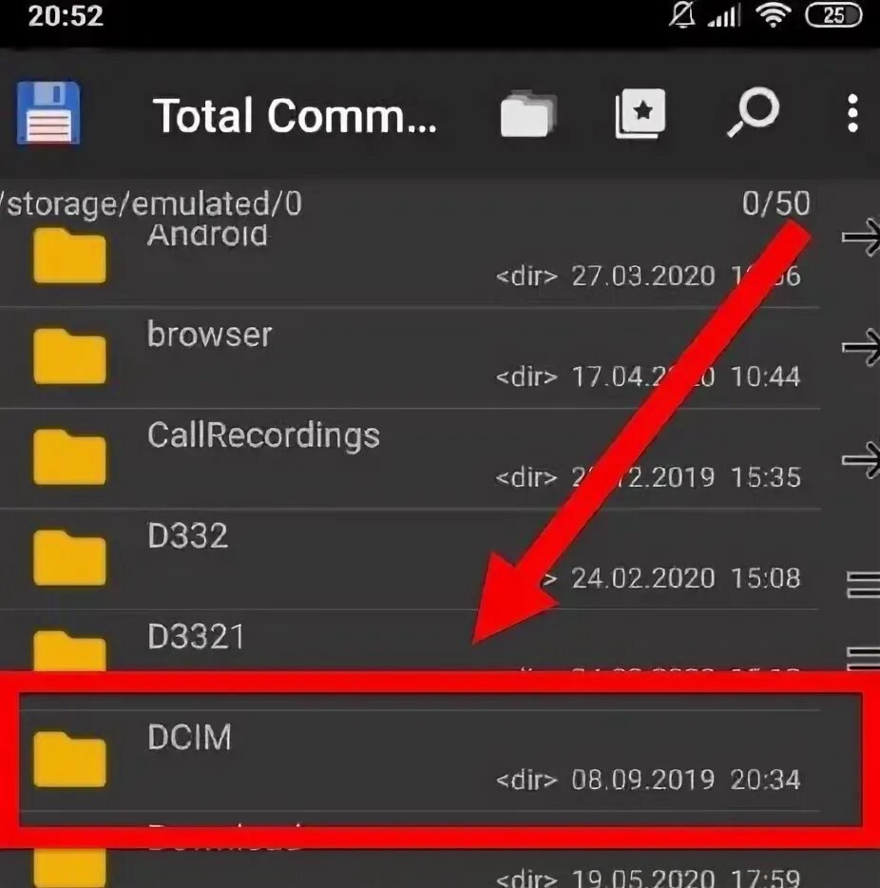Tap the DCIM folder icon
This screenshot has width=880, height=888.
click(x=69, y=760)
